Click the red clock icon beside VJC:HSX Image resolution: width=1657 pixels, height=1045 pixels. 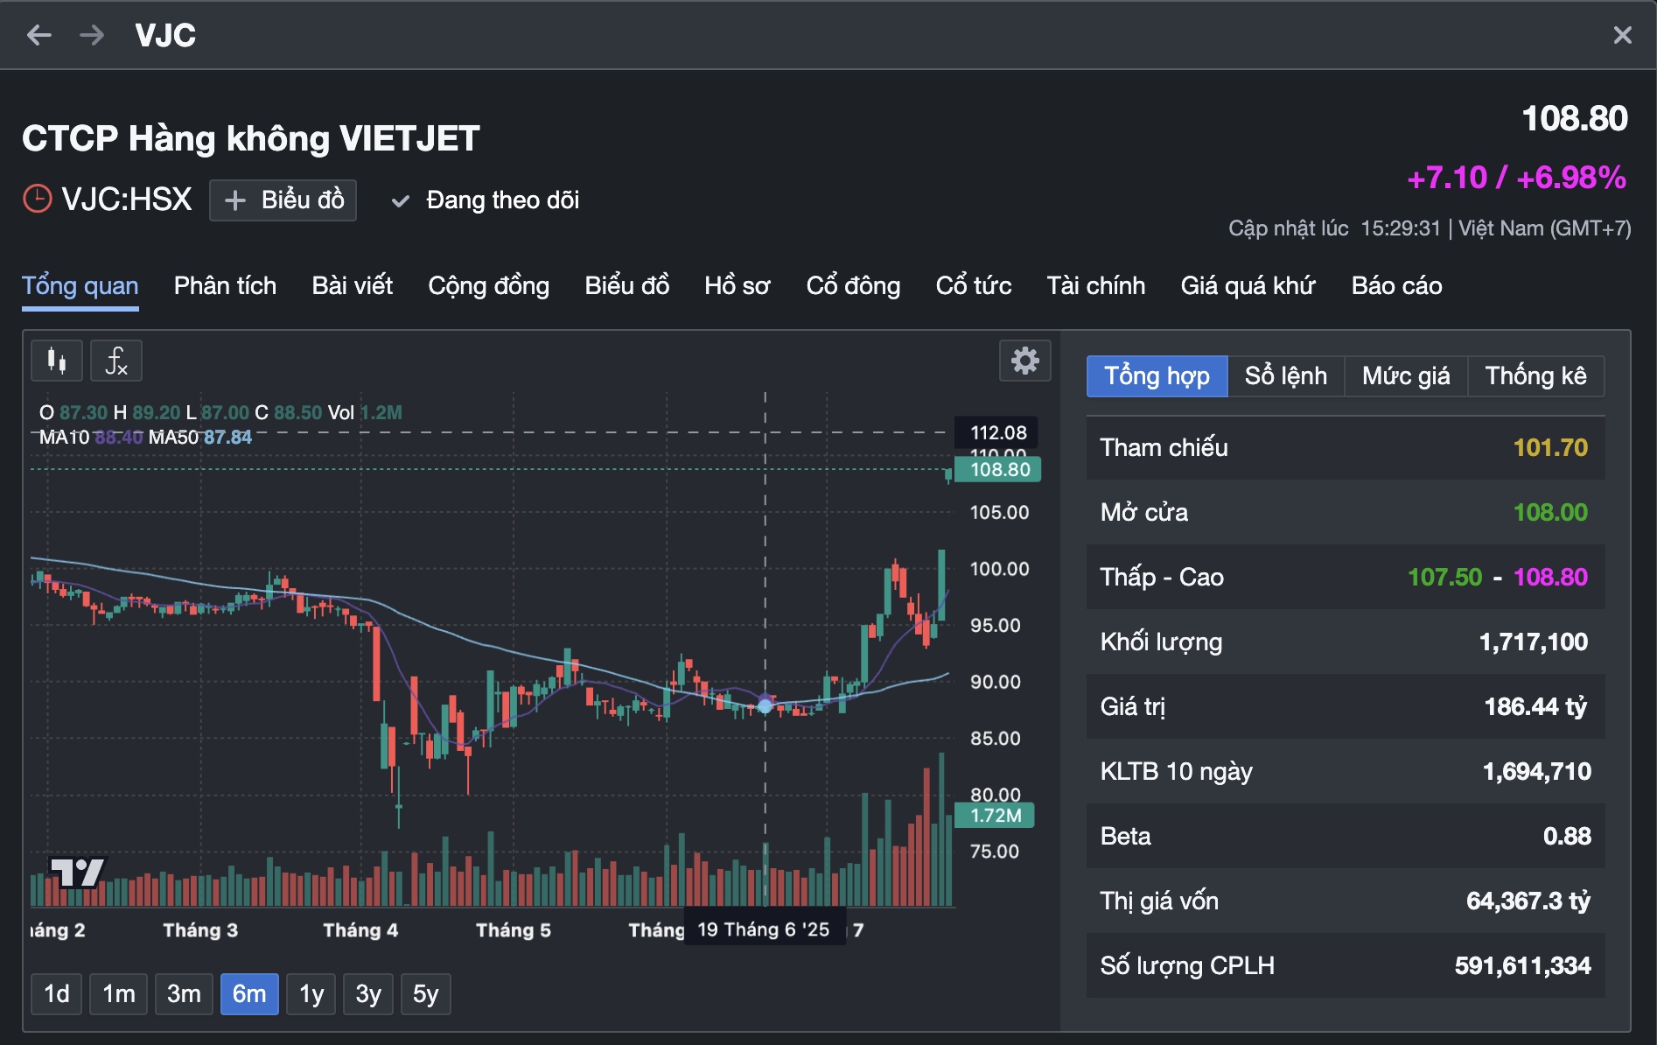tap(38, 200)
